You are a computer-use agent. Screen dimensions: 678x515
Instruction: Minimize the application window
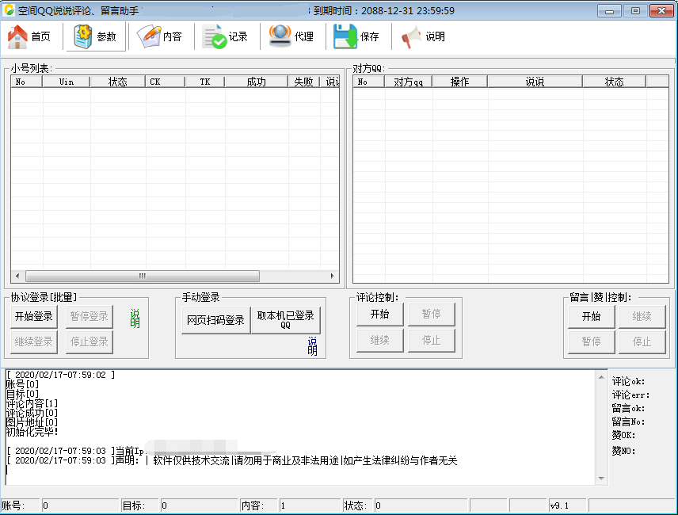609,11
